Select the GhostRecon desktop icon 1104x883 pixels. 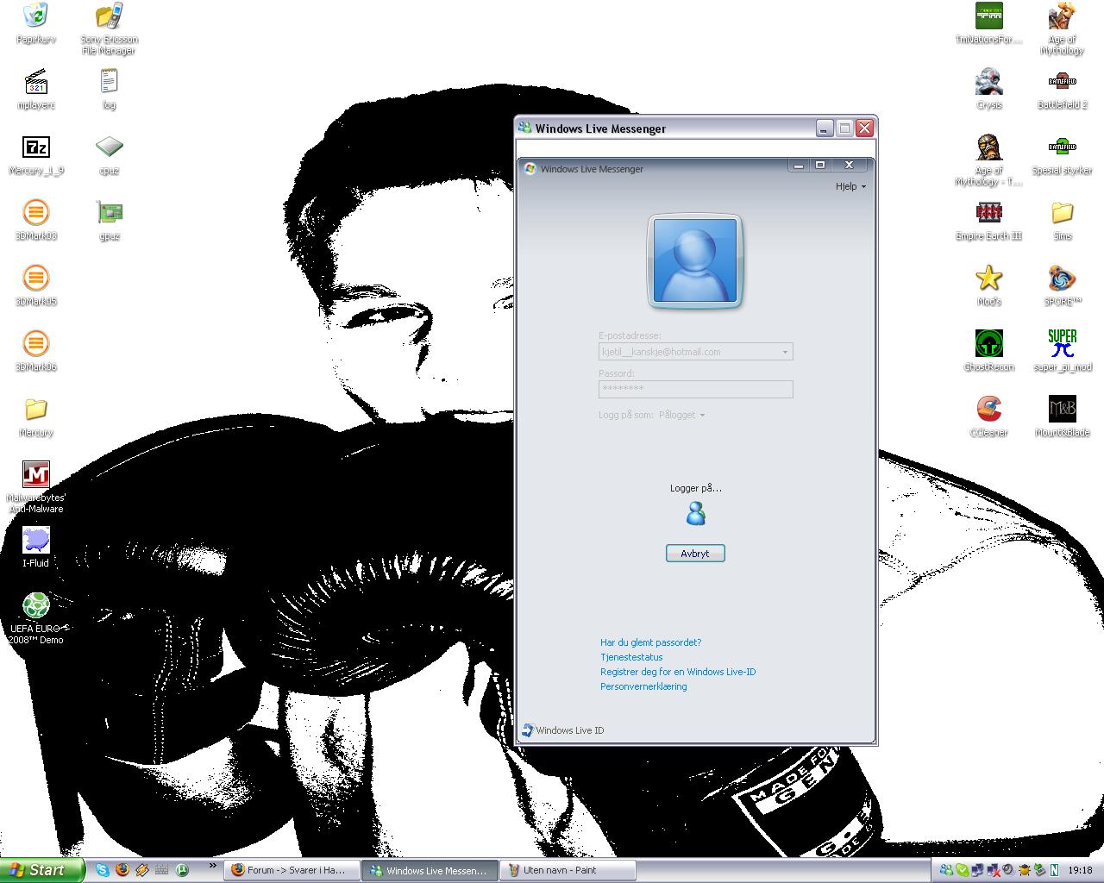[x=989, y=351]
